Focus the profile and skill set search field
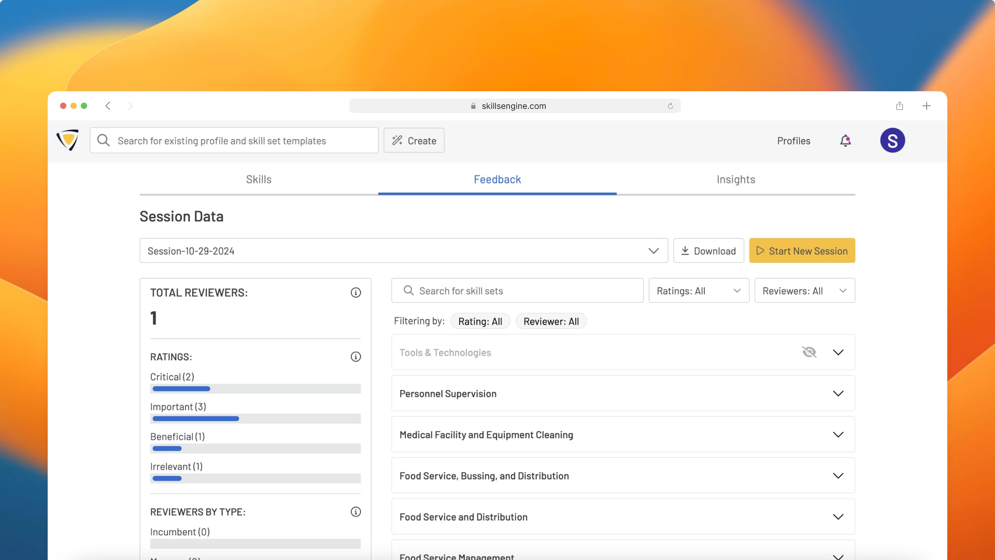 pos(234,141)
